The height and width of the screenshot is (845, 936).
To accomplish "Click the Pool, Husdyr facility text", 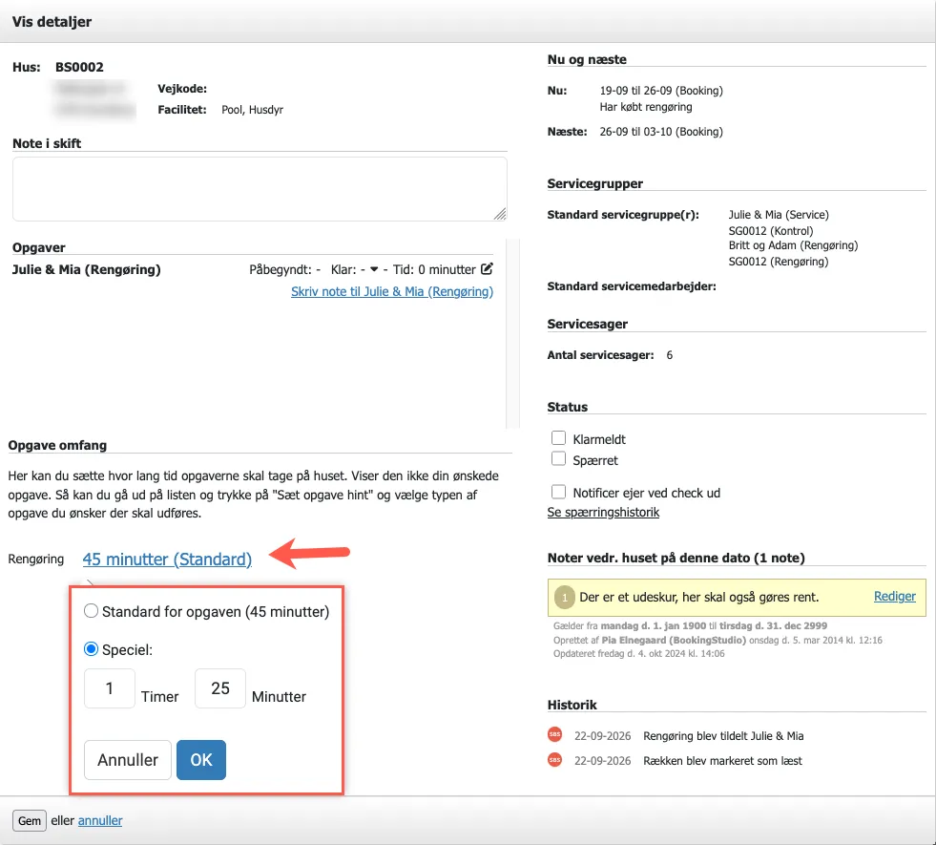I will pos(253,110).
